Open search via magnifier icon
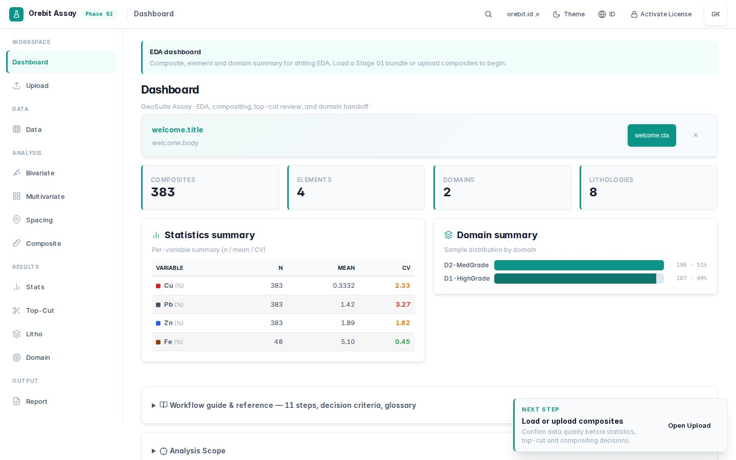This screenshot has width=736, height=460. click(x=488, y=14)
